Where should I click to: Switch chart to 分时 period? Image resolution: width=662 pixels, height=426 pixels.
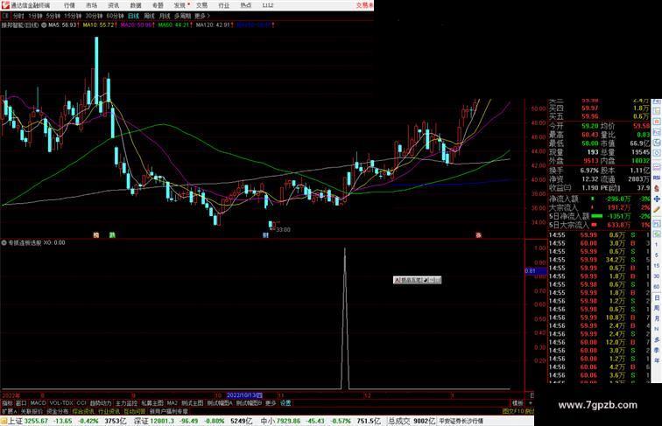(18, 16)
